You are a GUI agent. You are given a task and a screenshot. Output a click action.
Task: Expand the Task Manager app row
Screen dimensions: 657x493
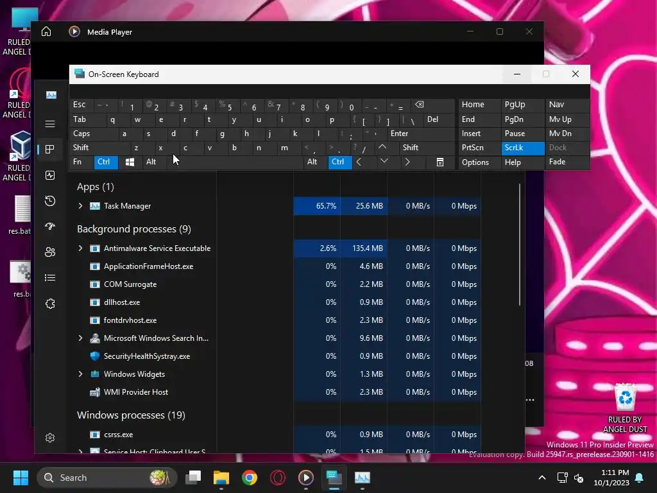[x=80, y=206]
